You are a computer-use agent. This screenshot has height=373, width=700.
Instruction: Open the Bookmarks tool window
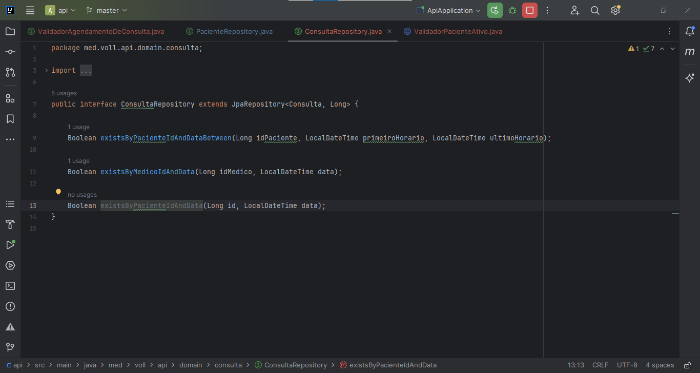[x=10, y=119]
